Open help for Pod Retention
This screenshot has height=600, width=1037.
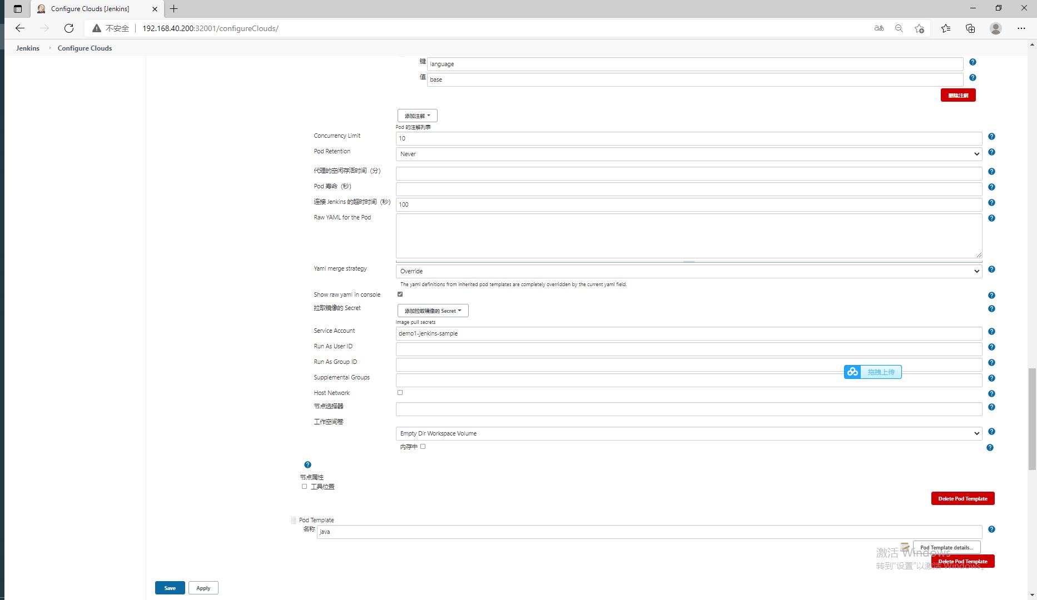point(991,152)
